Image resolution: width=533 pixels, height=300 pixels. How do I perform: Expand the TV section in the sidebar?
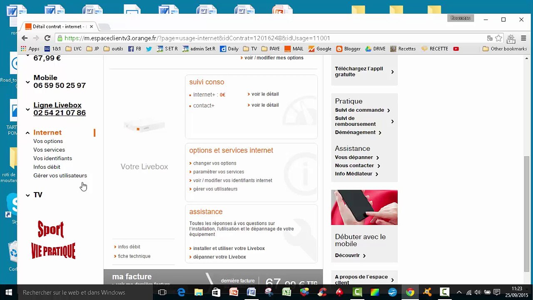[27, 195]
